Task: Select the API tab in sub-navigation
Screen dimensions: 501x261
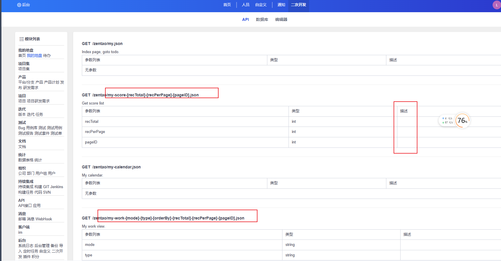Action: pos(246,19)
